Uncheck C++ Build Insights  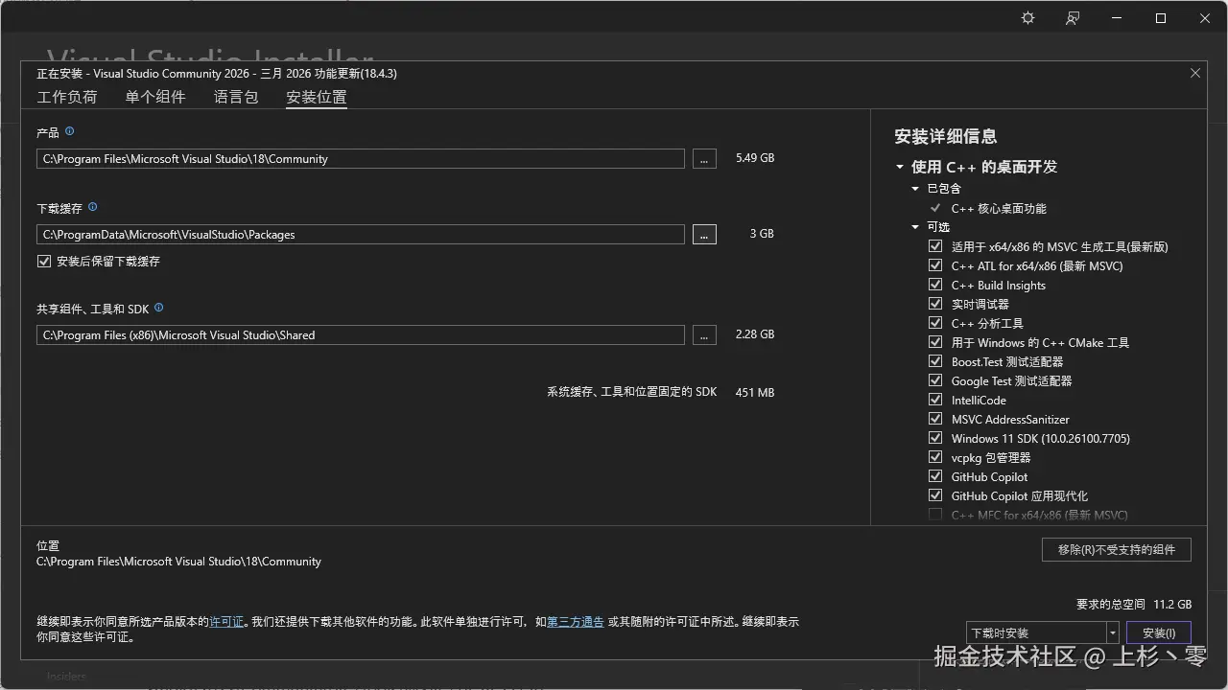coord(935,285)
